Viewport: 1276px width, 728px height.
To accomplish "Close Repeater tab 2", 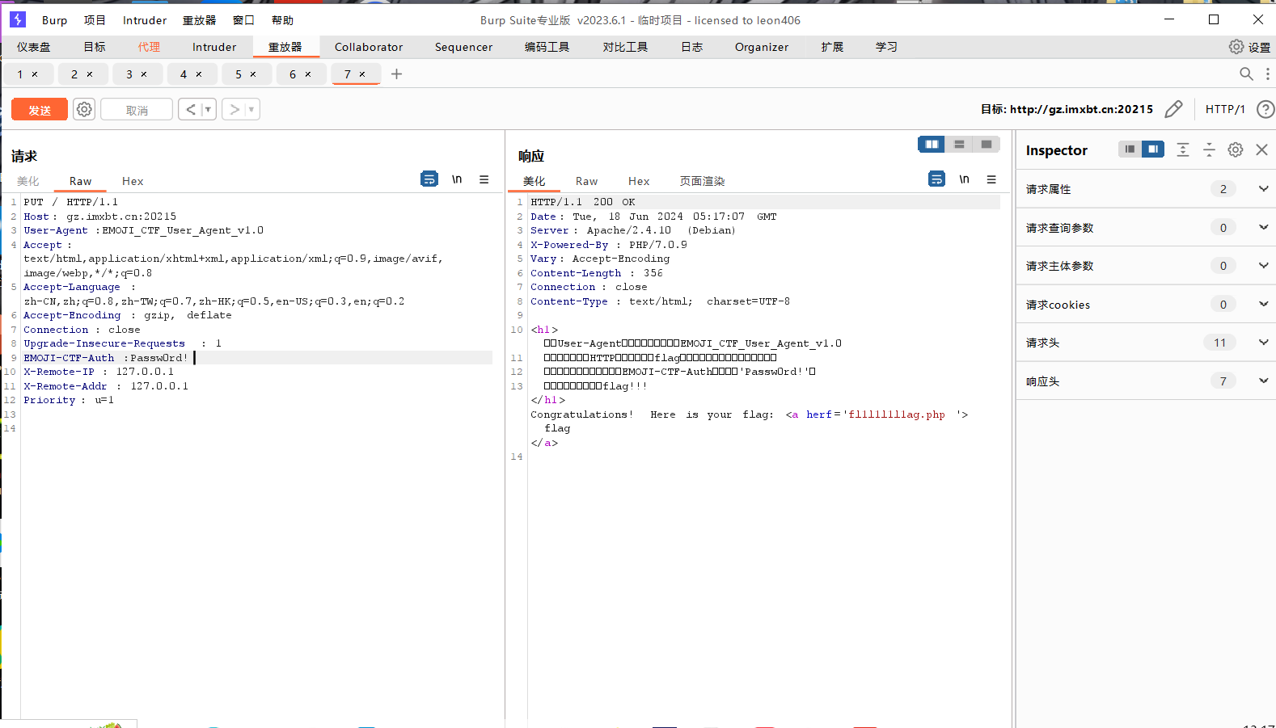I will (x=90, y=74).
